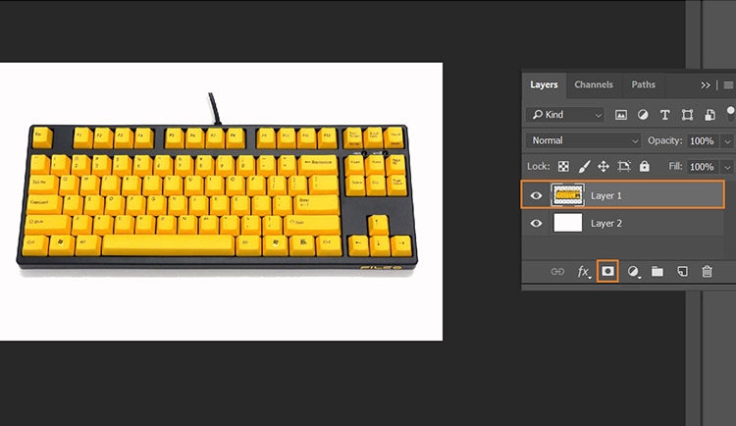Switch to the Channels tab
This screenshot has height=426, width=736.
pos(593,85)
